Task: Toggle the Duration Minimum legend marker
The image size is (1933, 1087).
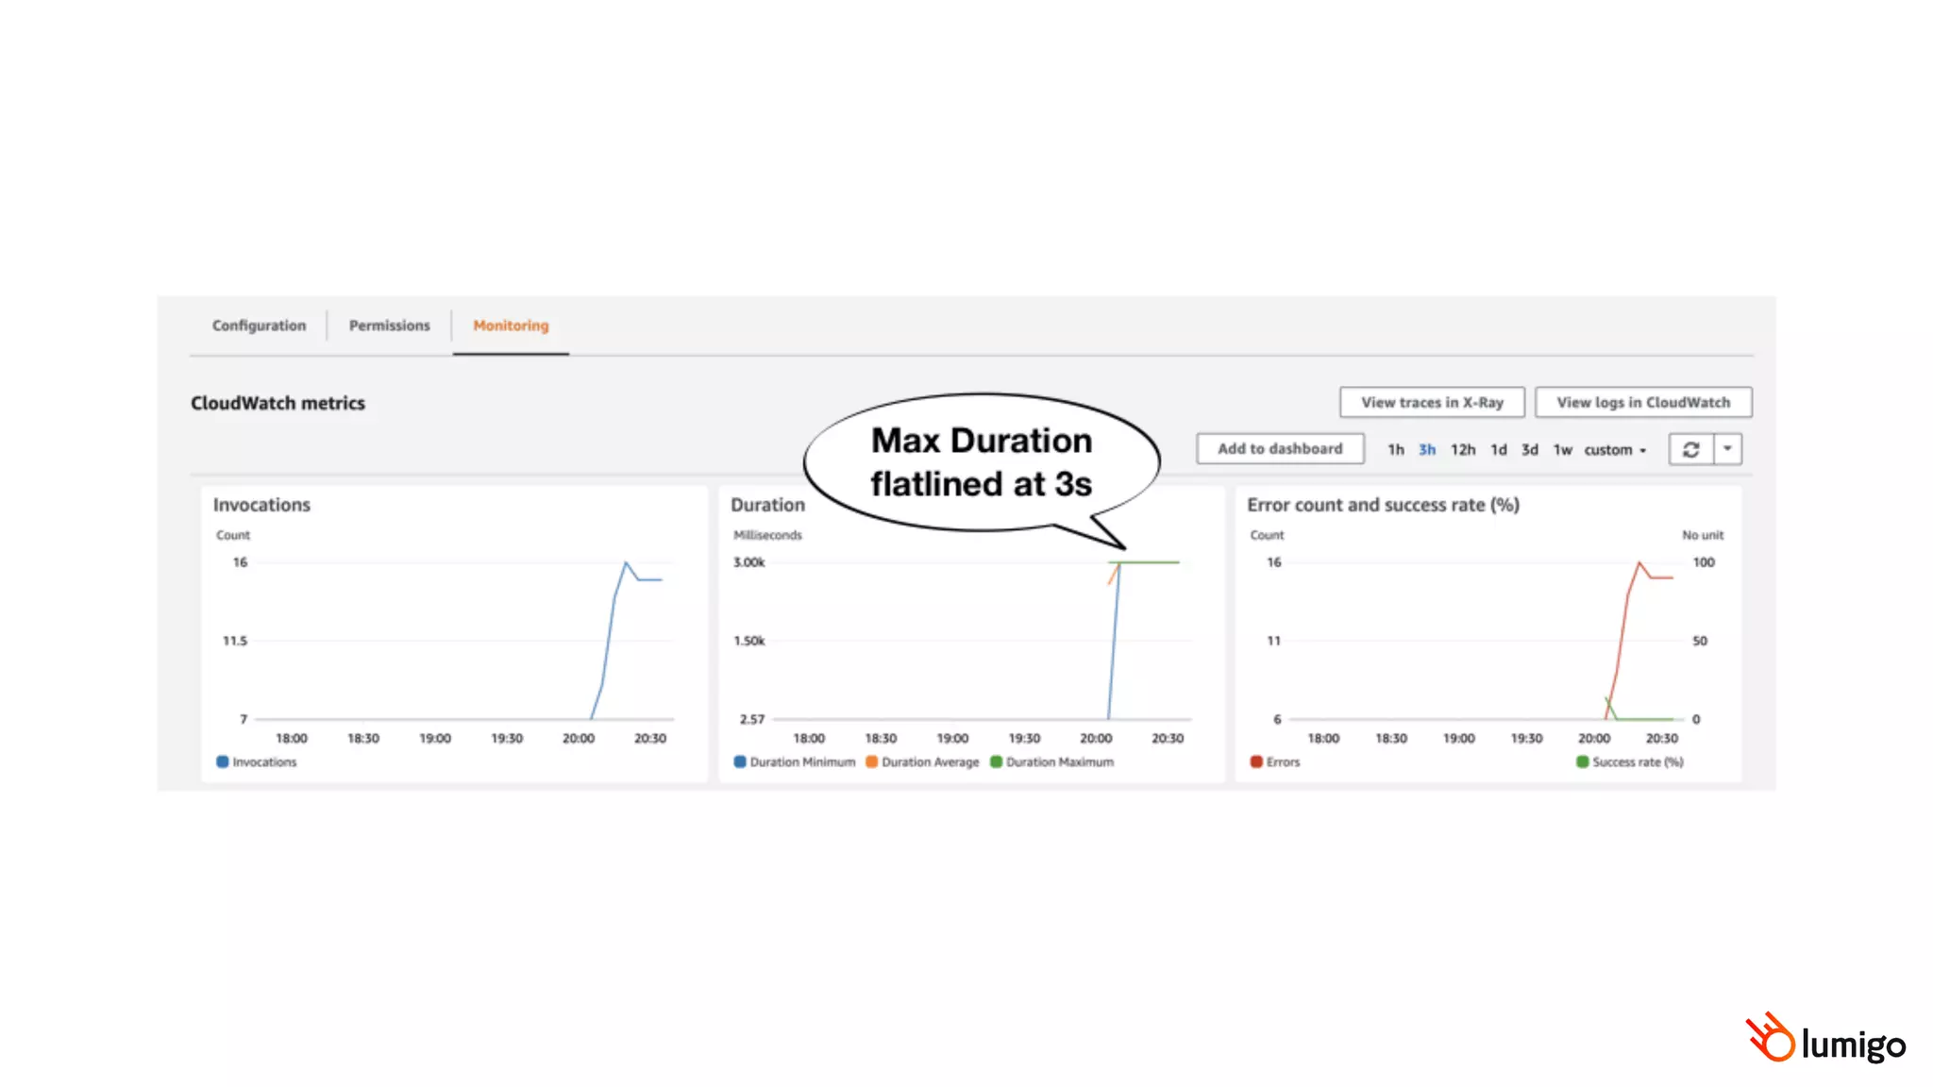Action: coord(740,761)
